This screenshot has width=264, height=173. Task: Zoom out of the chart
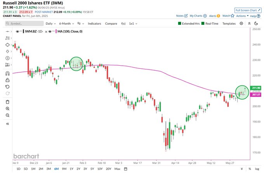[7, 115]
